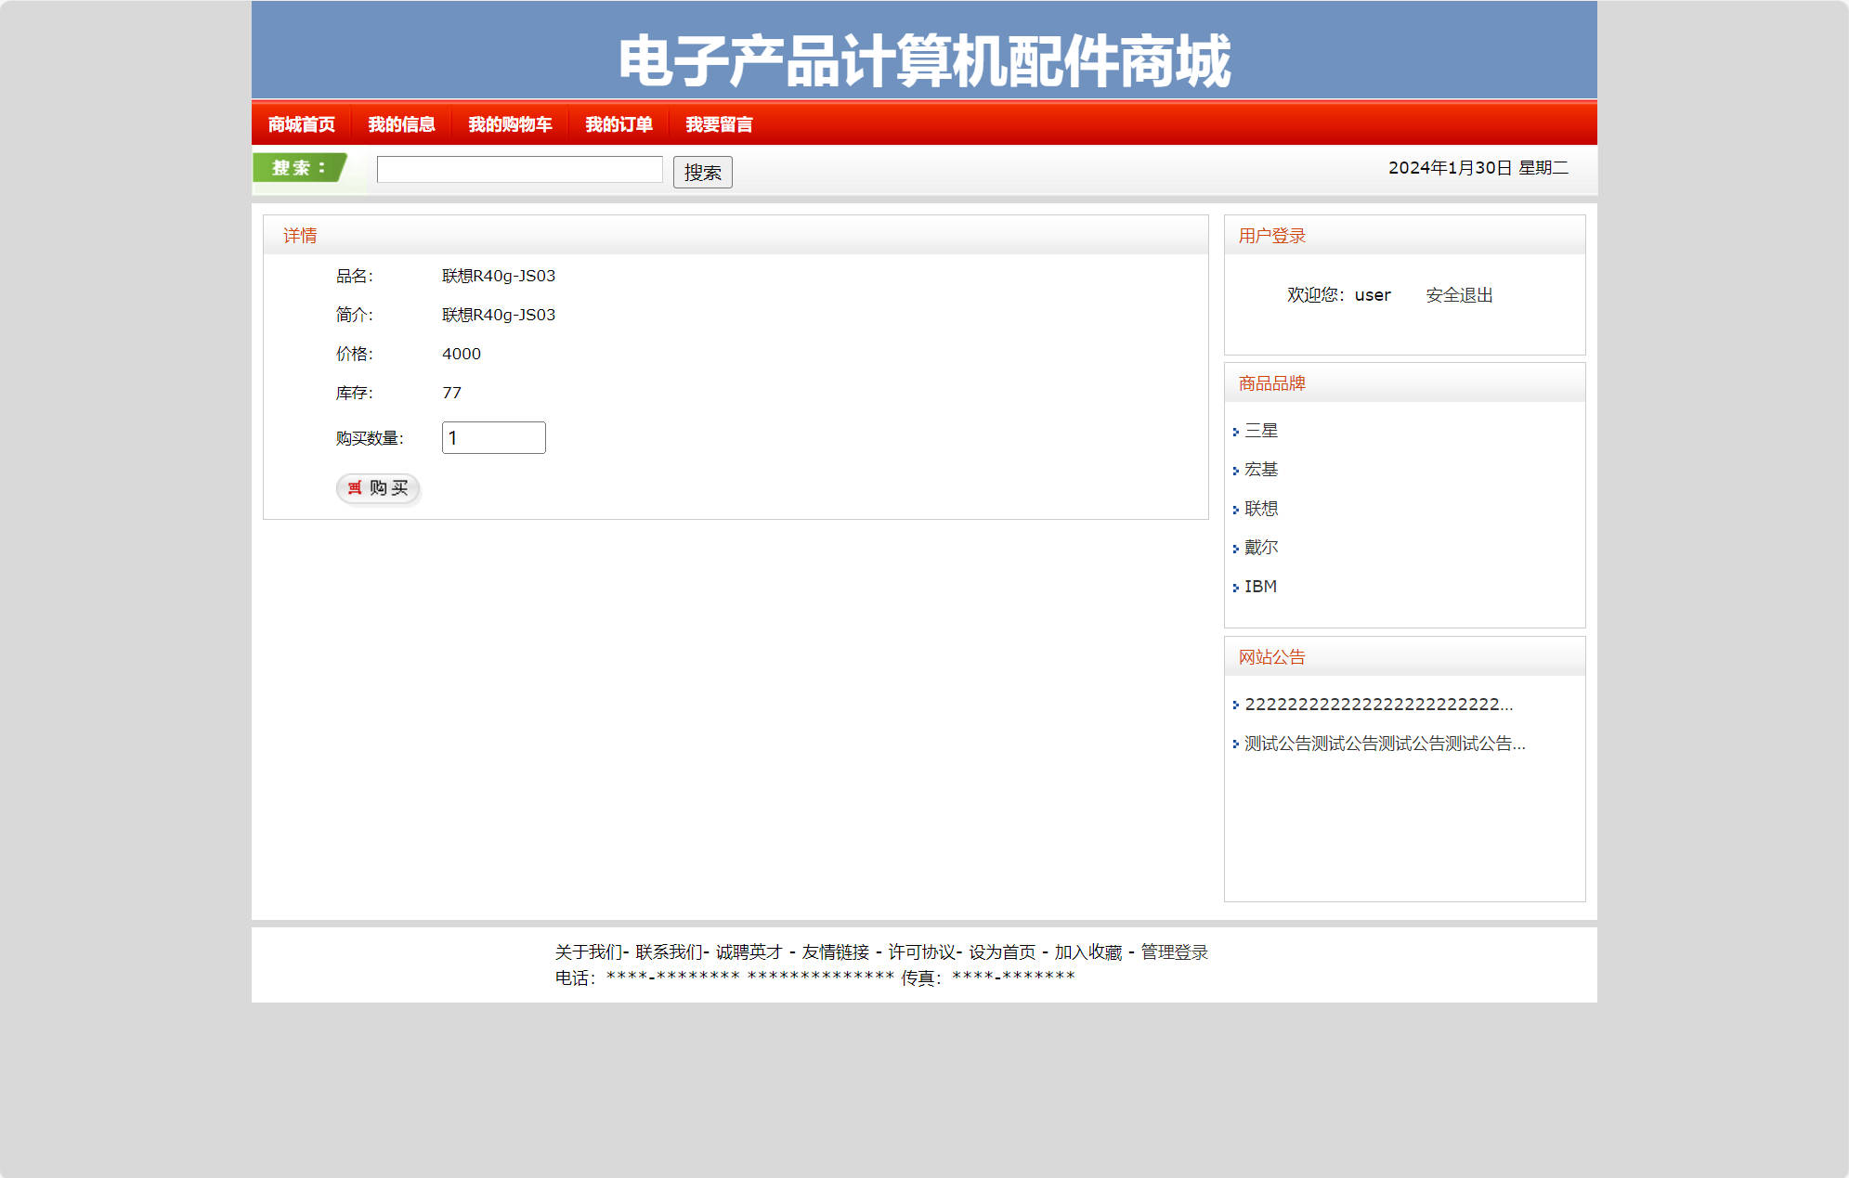
Task: Click the 管理登录 footer link
Action: pos(1173,952)
